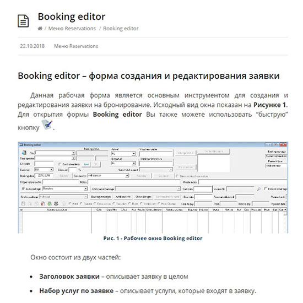This screenshot has height=303, width=303.
Task: Click the Change status button
Action: tap(185, 153)
